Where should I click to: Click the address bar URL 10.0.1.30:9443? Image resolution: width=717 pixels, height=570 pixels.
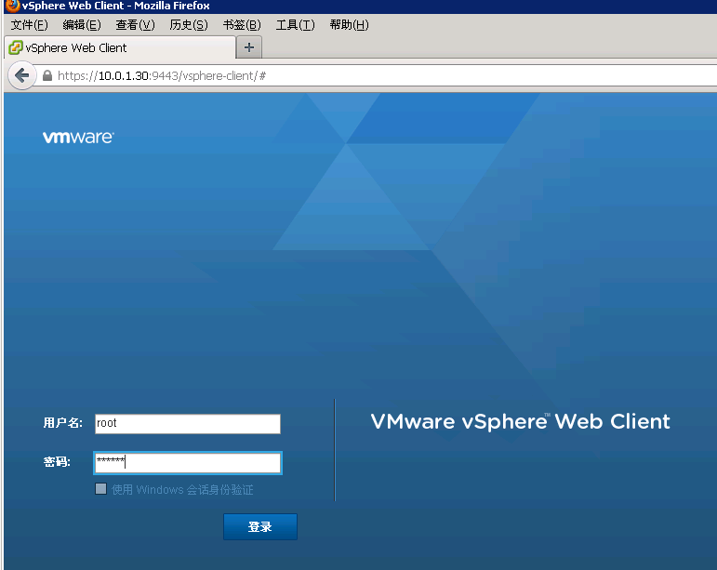point(162,76)
